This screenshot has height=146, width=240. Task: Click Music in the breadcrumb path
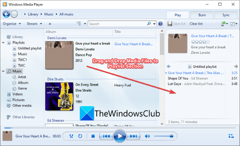click(49, 14)
